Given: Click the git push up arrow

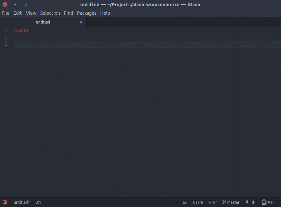Looking at the screenshot, I should [253, 202].
